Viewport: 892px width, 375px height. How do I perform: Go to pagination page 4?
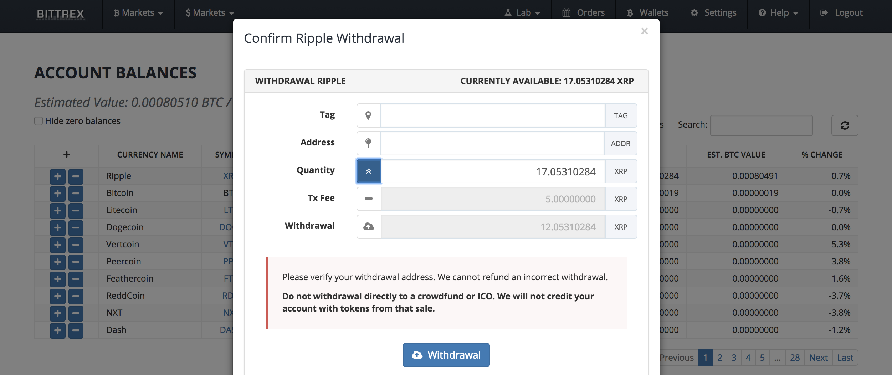(748, 358)
